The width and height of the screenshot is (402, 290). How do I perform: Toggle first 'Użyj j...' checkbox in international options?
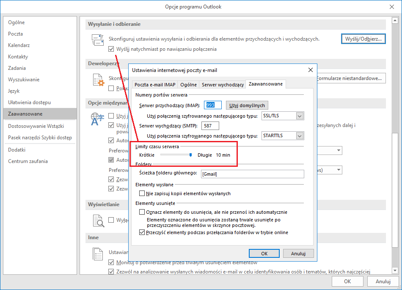tap(111, 116)
